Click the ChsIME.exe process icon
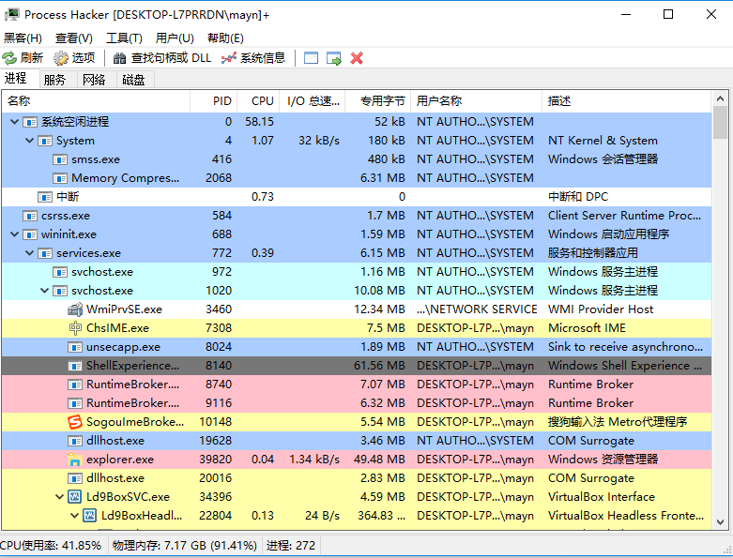733x558 pixels. point(75,328)
